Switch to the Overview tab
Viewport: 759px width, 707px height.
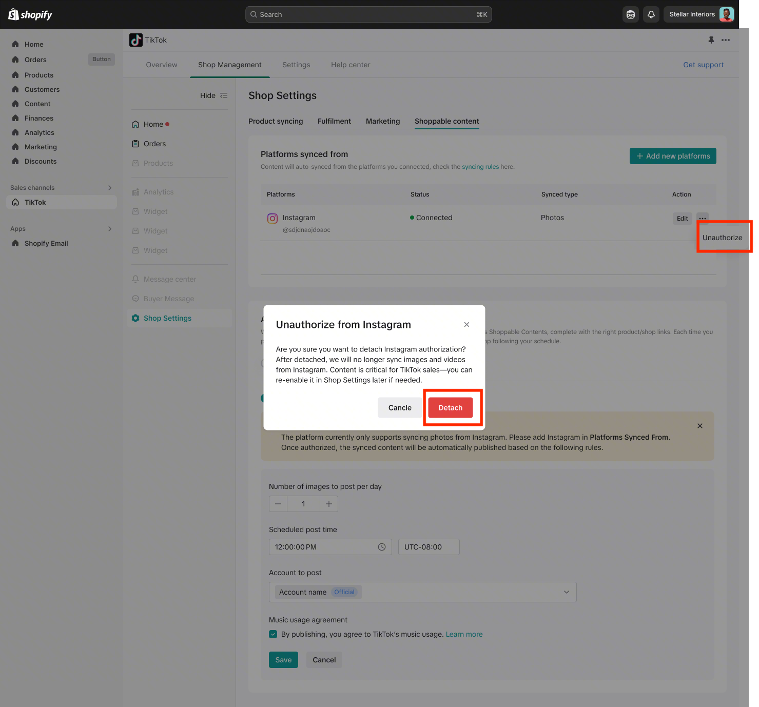pos(162,65)
